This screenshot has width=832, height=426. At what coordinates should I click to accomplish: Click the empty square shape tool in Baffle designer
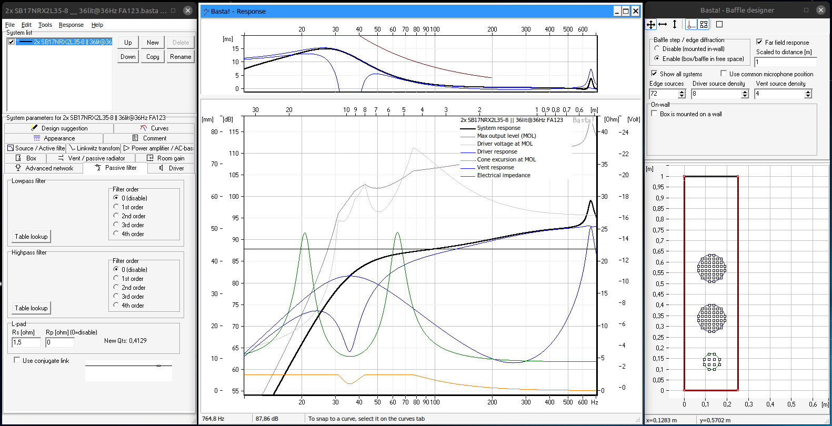point(719,24)
